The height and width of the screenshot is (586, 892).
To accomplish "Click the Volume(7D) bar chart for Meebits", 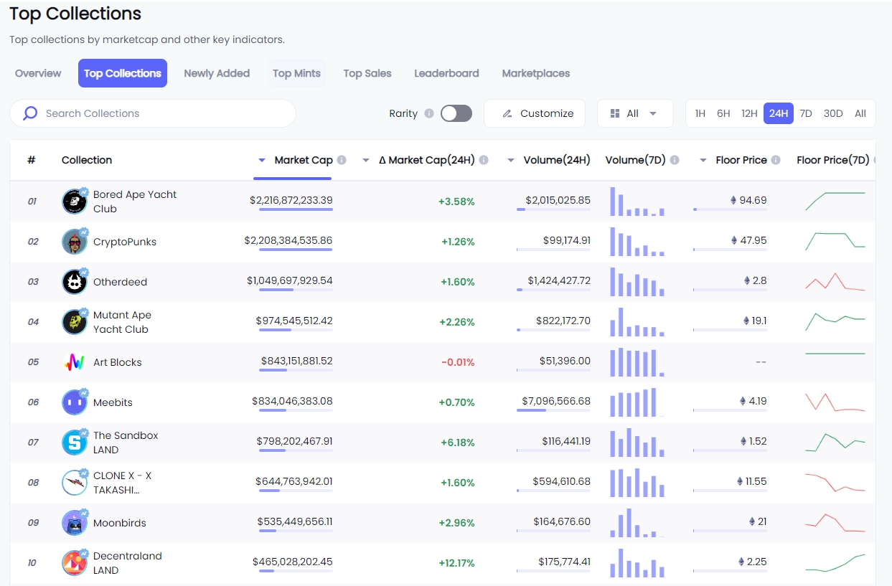I will [637, 402].
